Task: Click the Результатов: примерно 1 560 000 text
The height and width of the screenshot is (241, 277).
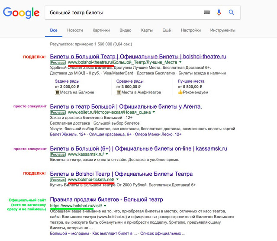Action: 91,44
